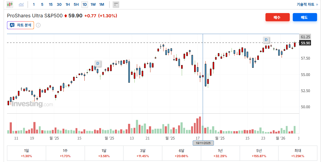Switch to the area chart icon

point(21,5)
